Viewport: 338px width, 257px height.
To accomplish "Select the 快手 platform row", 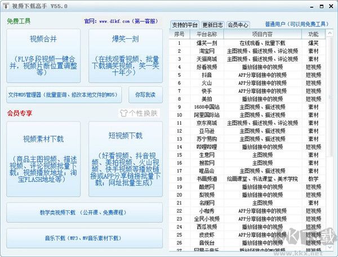I will coord(247,91).
